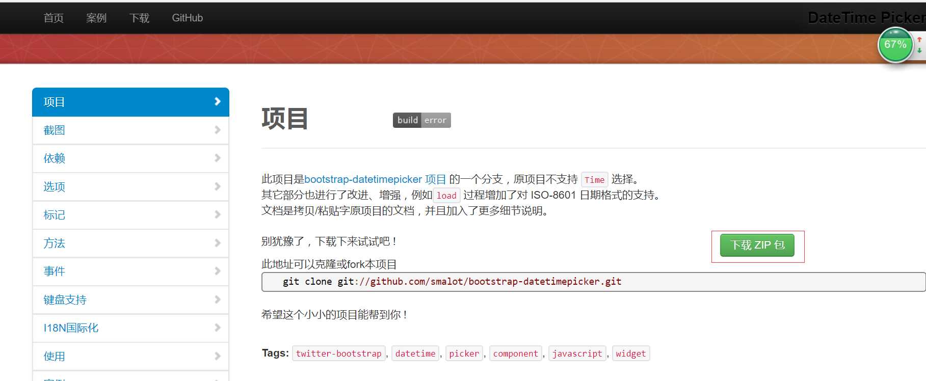Click the text 此地址可以克隆或fork本项目
Screen dimensions: 926x381
(329, 264)
